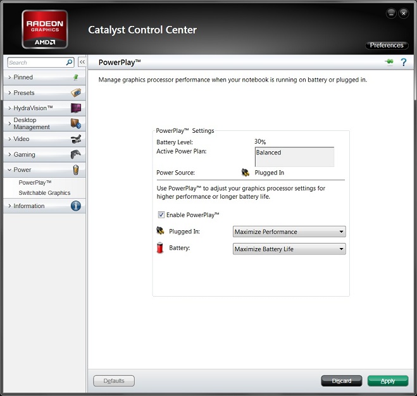Click the Information blue i icon
The width and height of the screenshot is (417, 396).
point(76,206)
